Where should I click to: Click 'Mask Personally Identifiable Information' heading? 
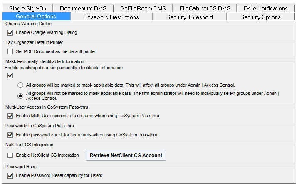[45, 61]
